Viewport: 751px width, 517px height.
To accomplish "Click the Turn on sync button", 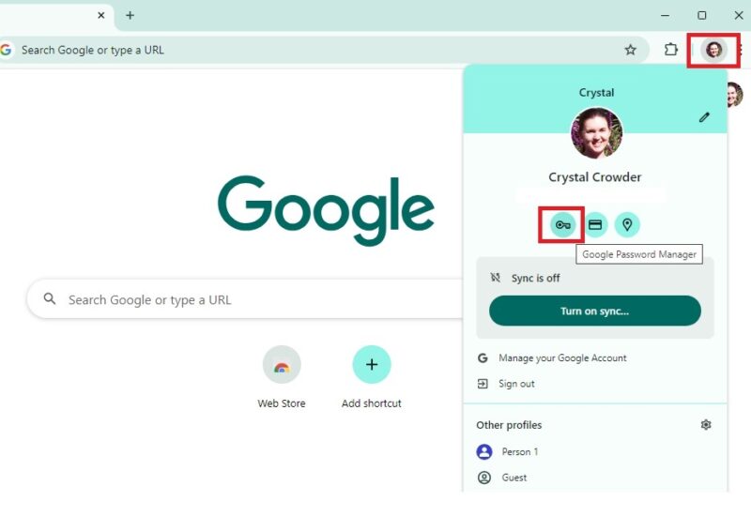I will tap(595, 311).
